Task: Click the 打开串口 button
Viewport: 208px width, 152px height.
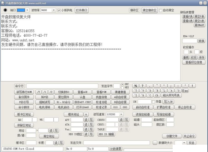Action: tap(82, 10)
